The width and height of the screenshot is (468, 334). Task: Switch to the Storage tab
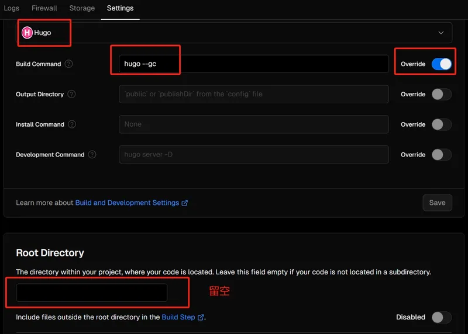click(82, 8)
